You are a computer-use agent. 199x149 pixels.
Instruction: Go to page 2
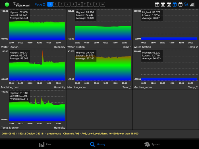pyautogui.click(x=56, y=5)
